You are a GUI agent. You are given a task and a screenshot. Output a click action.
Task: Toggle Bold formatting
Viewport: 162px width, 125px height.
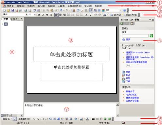point(39,15)
